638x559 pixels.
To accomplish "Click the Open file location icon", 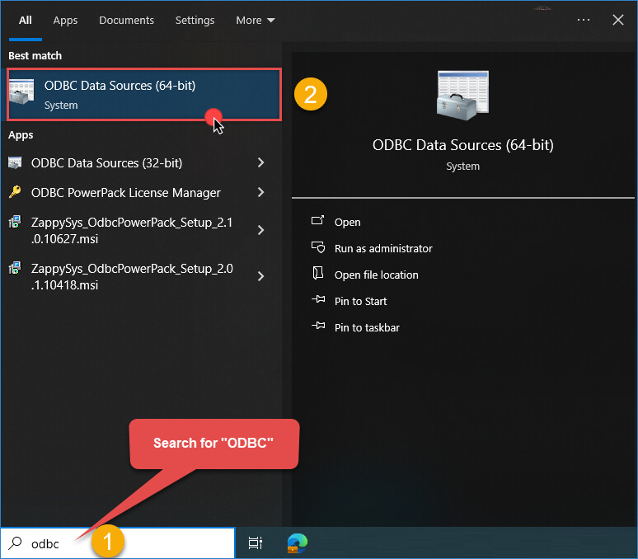I will coord(318,273).
